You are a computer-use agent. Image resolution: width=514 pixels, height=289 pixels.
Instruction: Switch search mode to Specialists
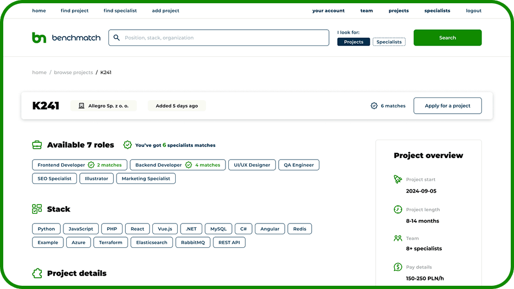[389, 42]
